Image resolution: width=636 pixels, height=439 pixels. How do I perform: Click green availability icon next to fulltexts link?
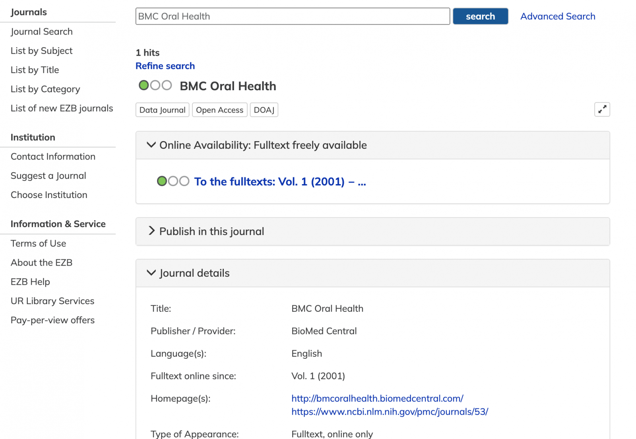pyautogui.click(x=162, y=181)
